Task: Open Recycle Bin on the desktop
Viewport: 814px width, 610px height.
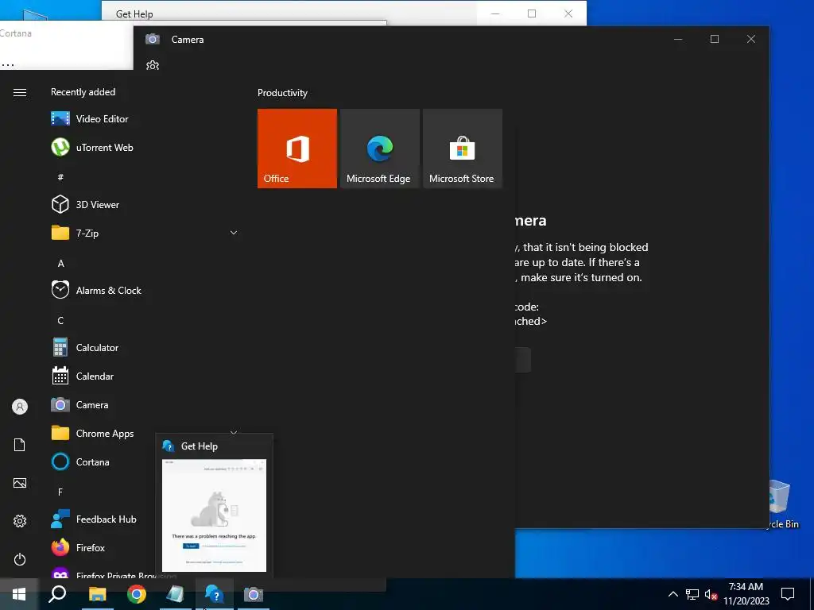Action: click(784, 503)
